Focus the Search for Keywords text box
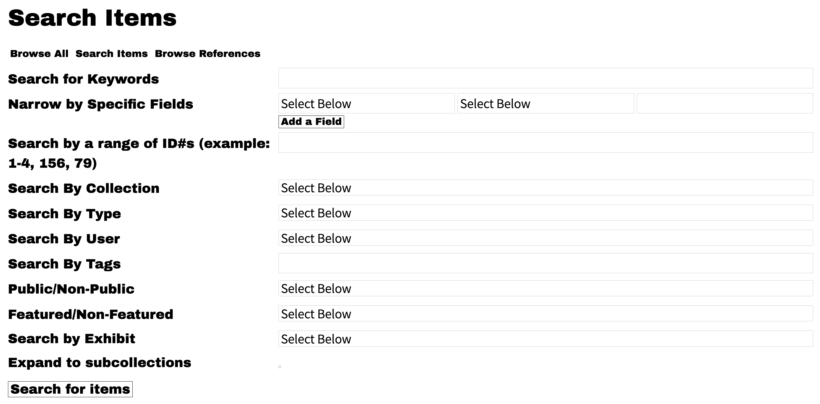Screen dimensions: 820x404 click(x=546, y=78)
